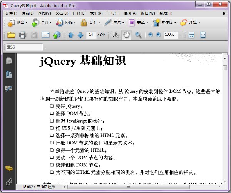The image size is (231, 193).
Task: Open the 查找 options dropdown arrow
Action: (x=45, y=47)
